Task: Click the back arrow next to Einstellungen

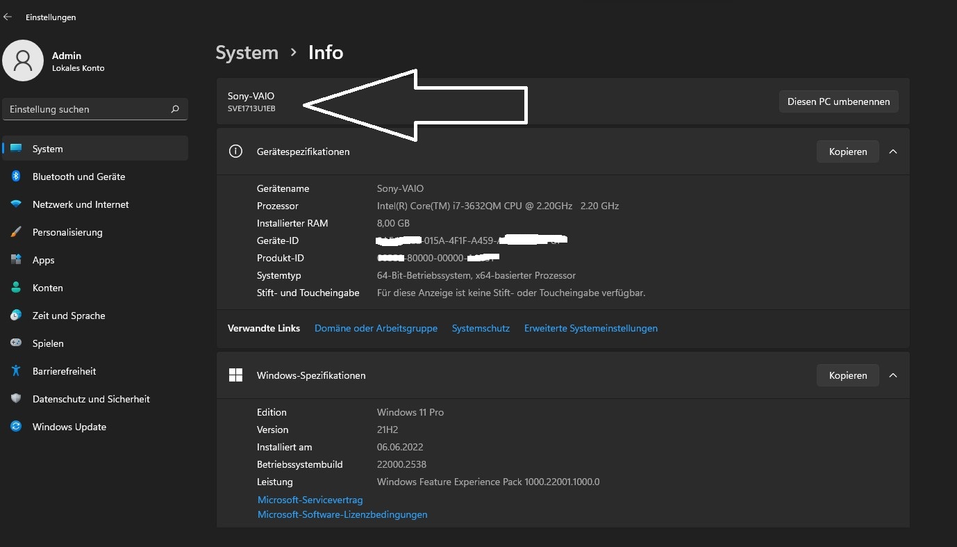Action: click(8, 17)
